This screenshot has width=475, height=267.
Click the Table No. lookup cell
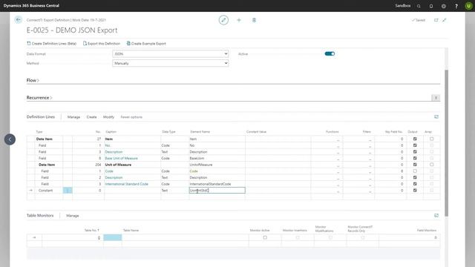coord(113,237)
